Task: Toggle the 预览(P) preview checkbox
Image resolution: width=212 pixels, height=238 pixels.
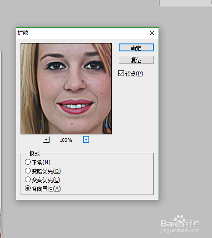Action: point(121,73)
